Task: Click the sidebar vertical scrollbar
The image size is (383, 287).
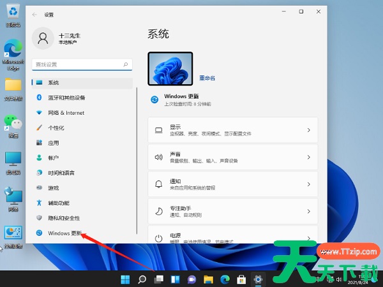Action: point(137,161)
